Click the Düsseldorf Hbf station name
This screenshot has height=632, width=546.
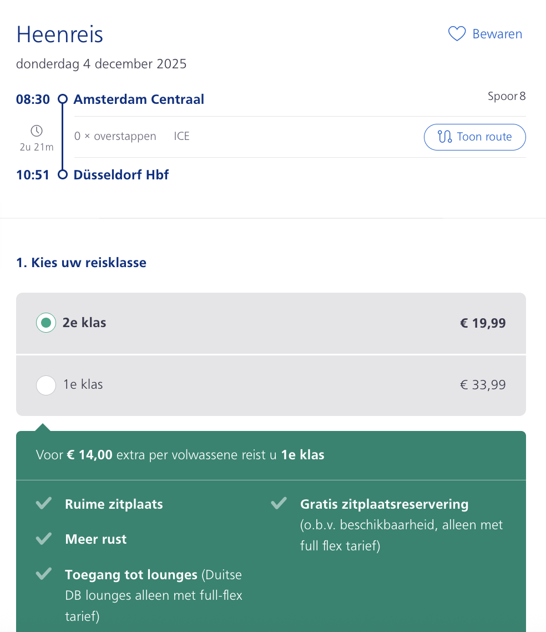click(x=121, y=175)
